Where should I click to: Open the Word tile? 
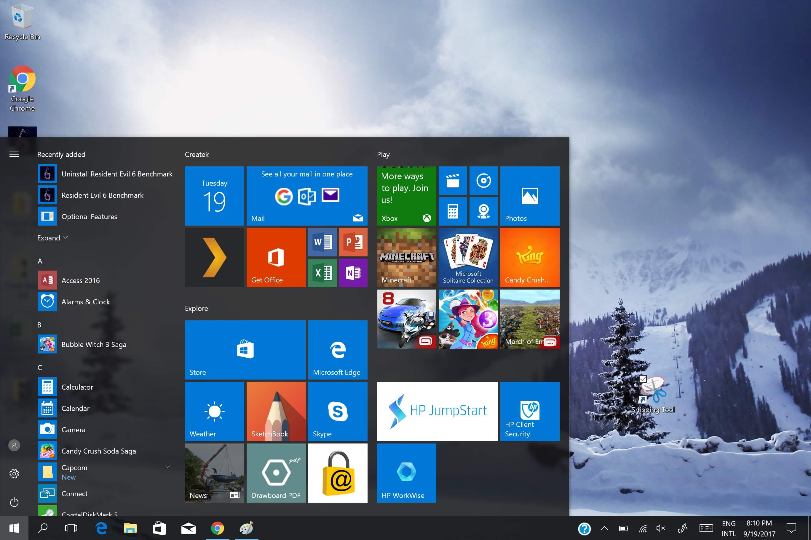coord(323,242)
